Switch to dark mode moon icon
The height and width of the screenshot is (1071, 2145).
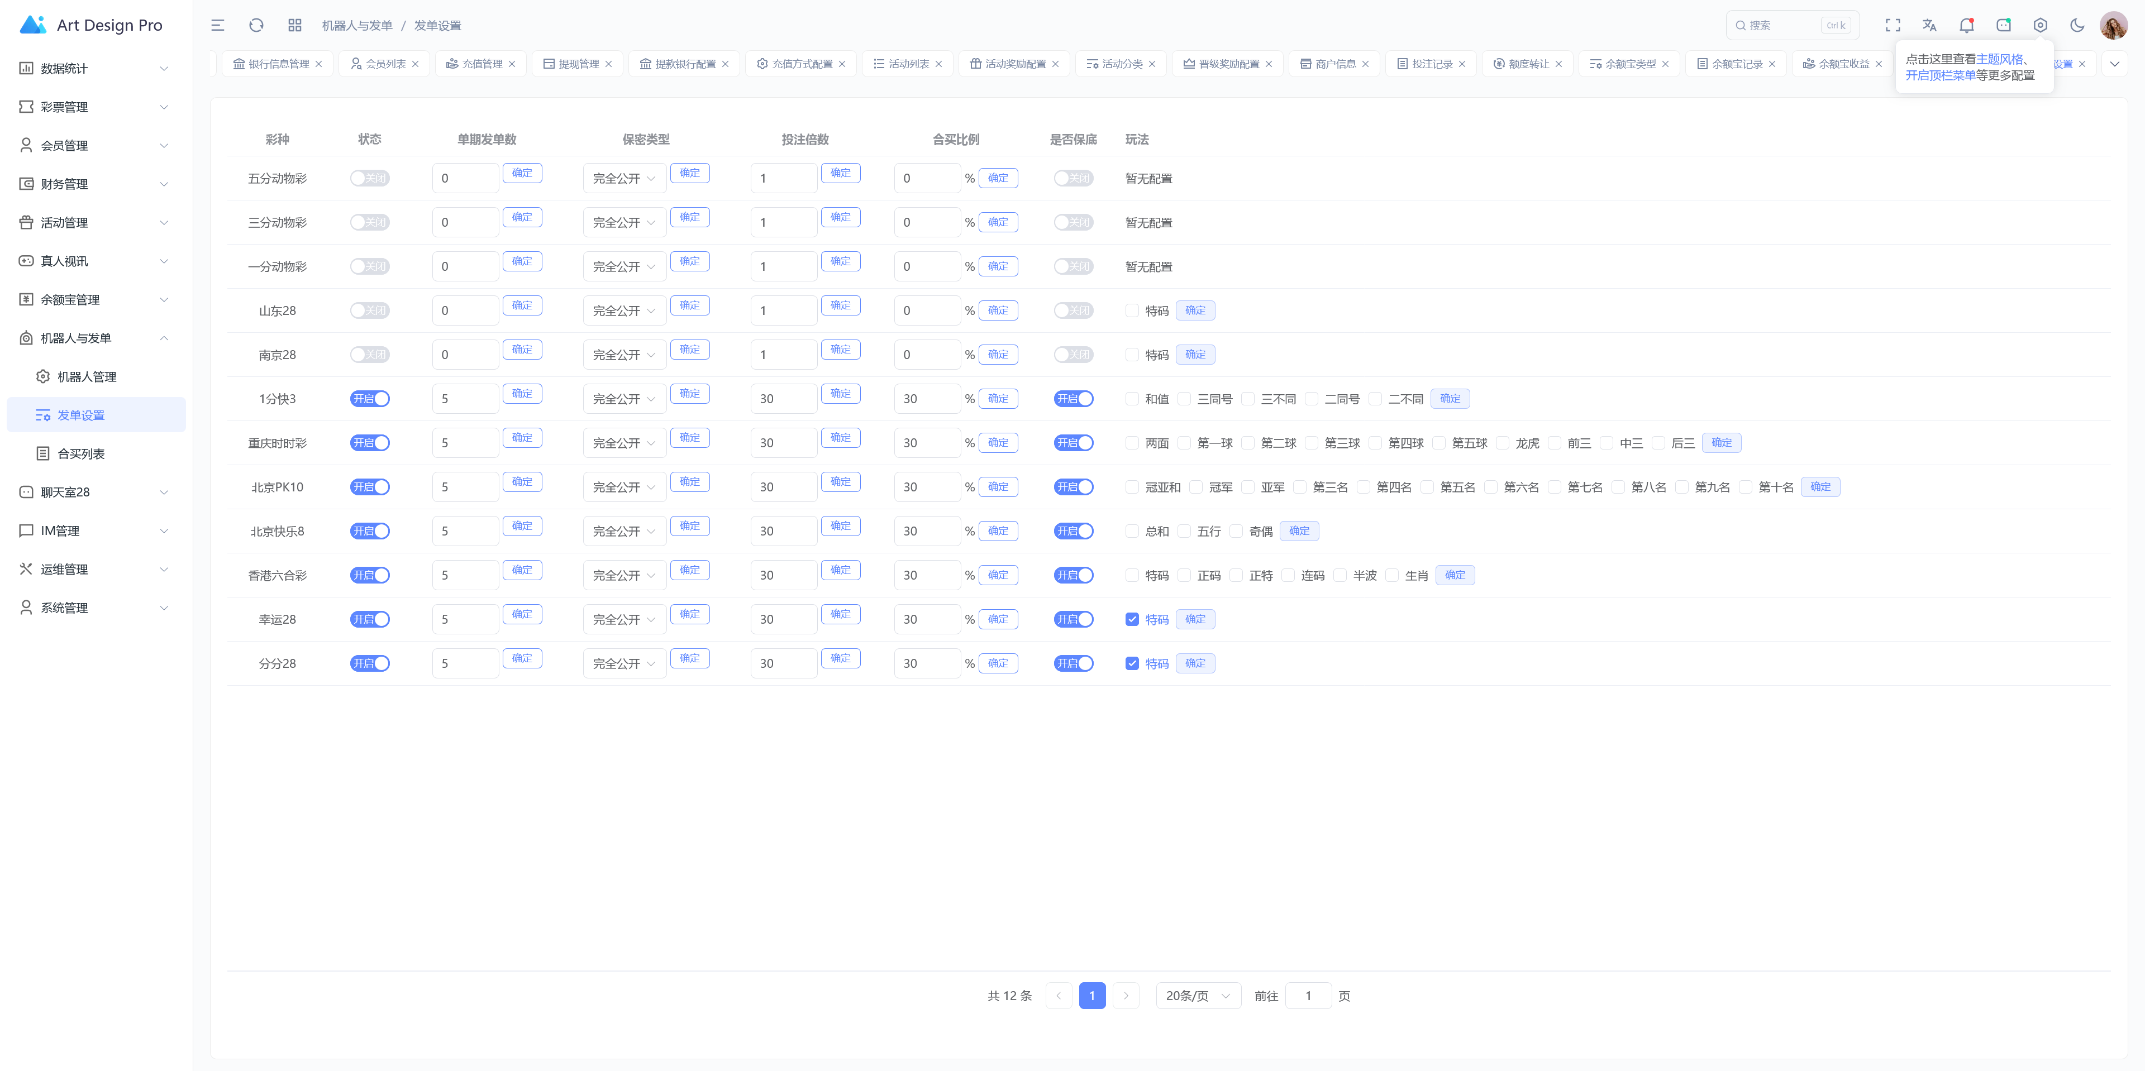[2077, 26]
